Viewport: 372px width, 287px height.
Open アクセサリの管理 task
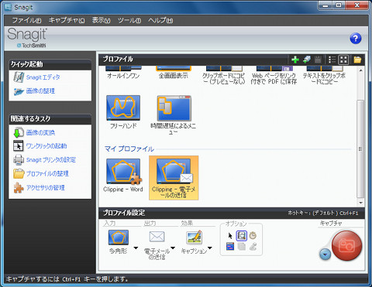pyautogui.click(x=46, y=187)
